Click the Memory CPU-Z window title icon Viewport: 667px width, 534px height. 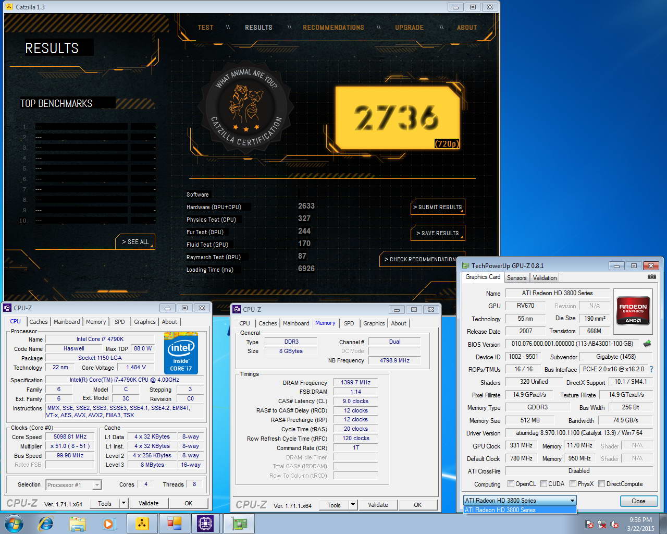237,309
